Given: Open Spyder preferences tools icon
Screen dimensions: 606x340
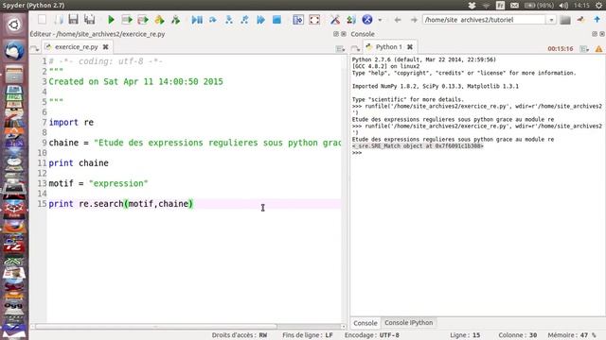Looking at the screenshot, I should 335,20.
